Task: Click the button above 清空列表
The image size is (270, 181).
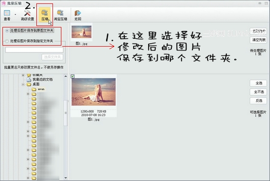Action: point(258,31)
